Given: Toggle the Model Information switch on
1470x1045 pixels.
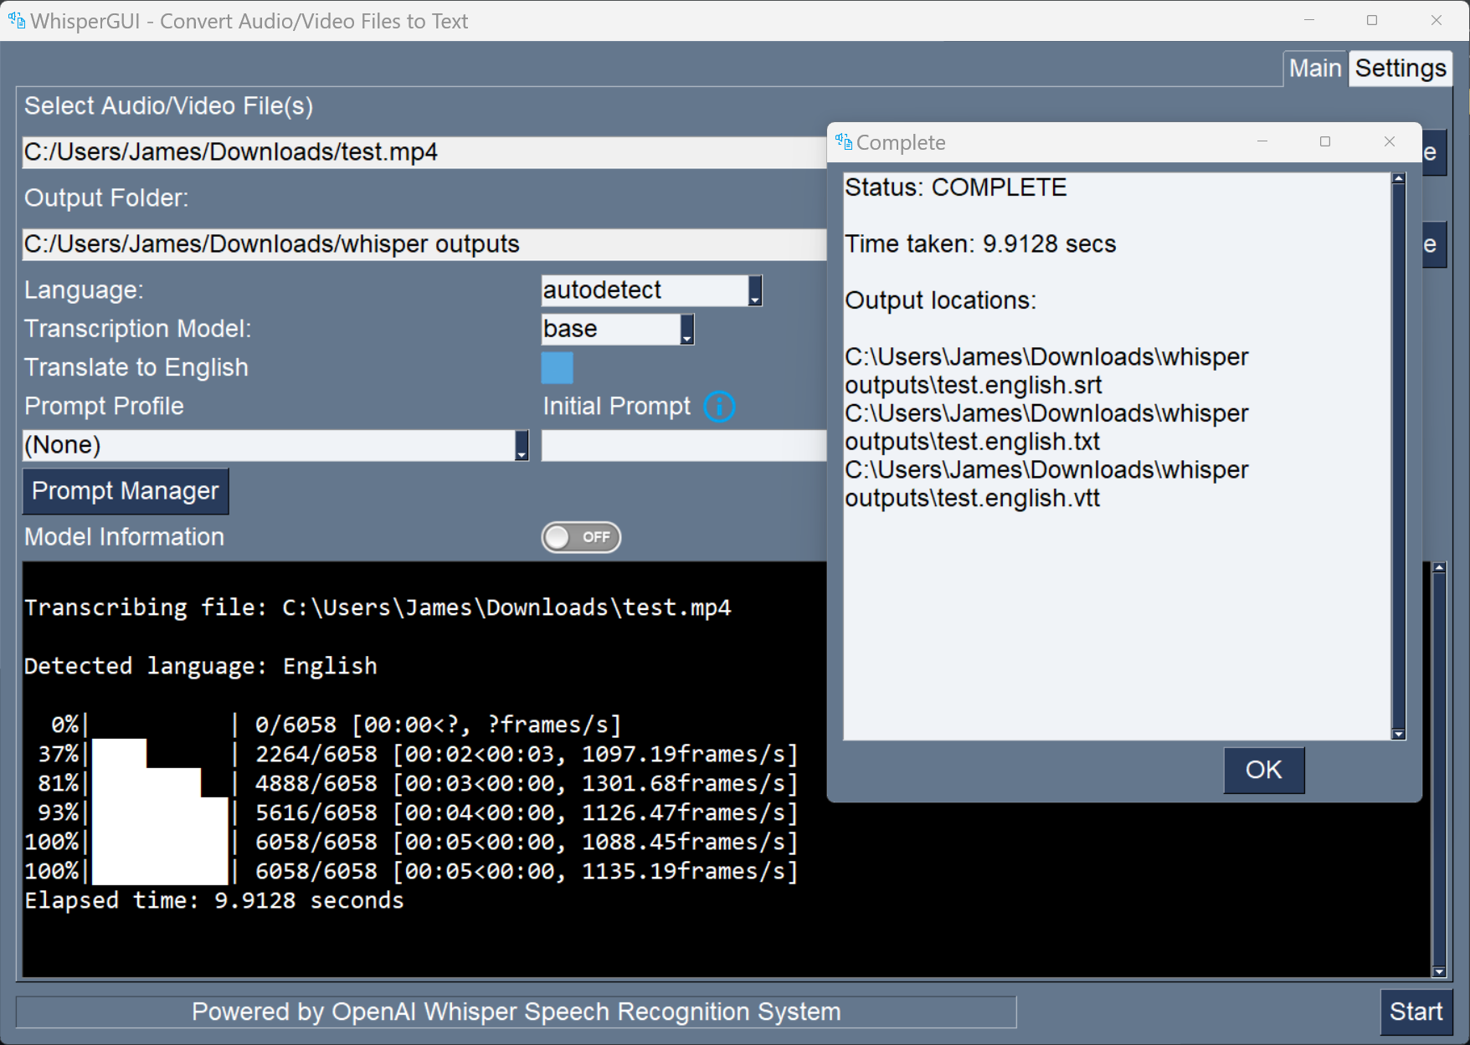Looking at the screenshot, I should pos(581,537).
